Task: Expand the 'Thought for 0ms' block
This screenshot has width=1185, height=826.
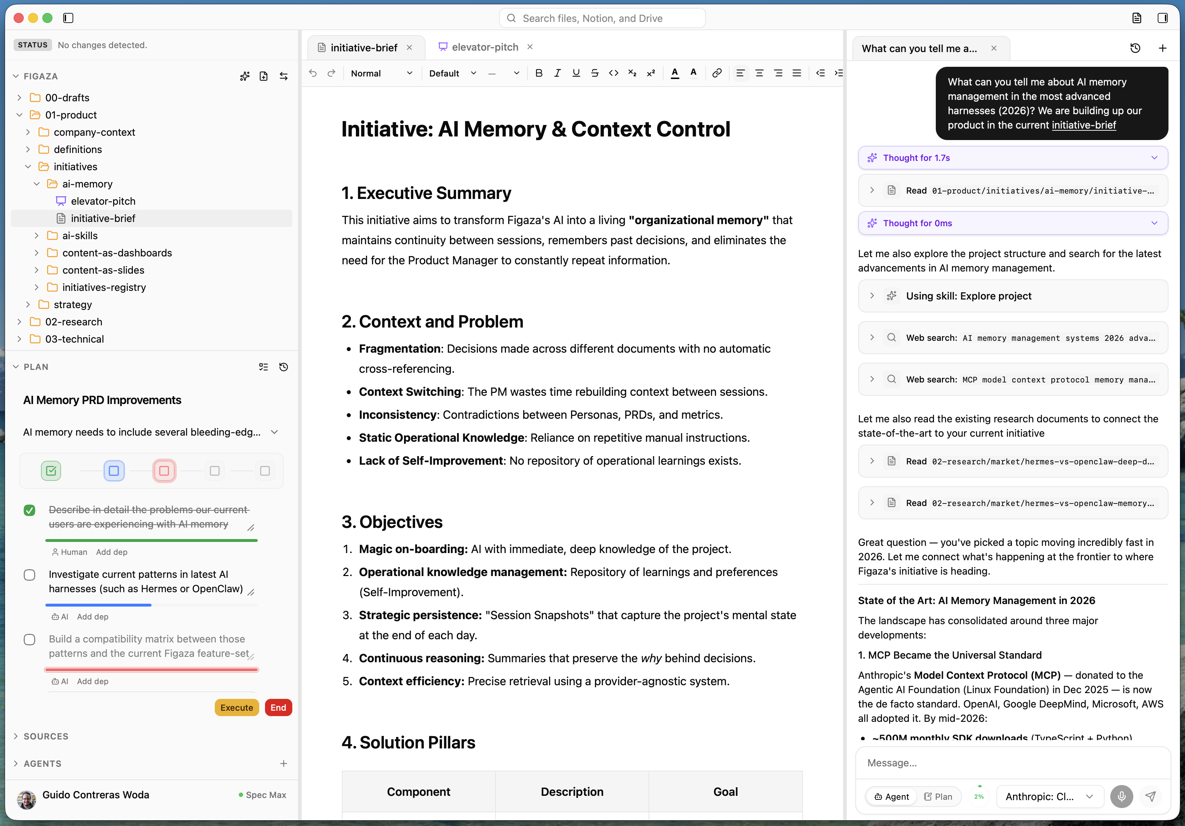Action: coord(1013,223)
